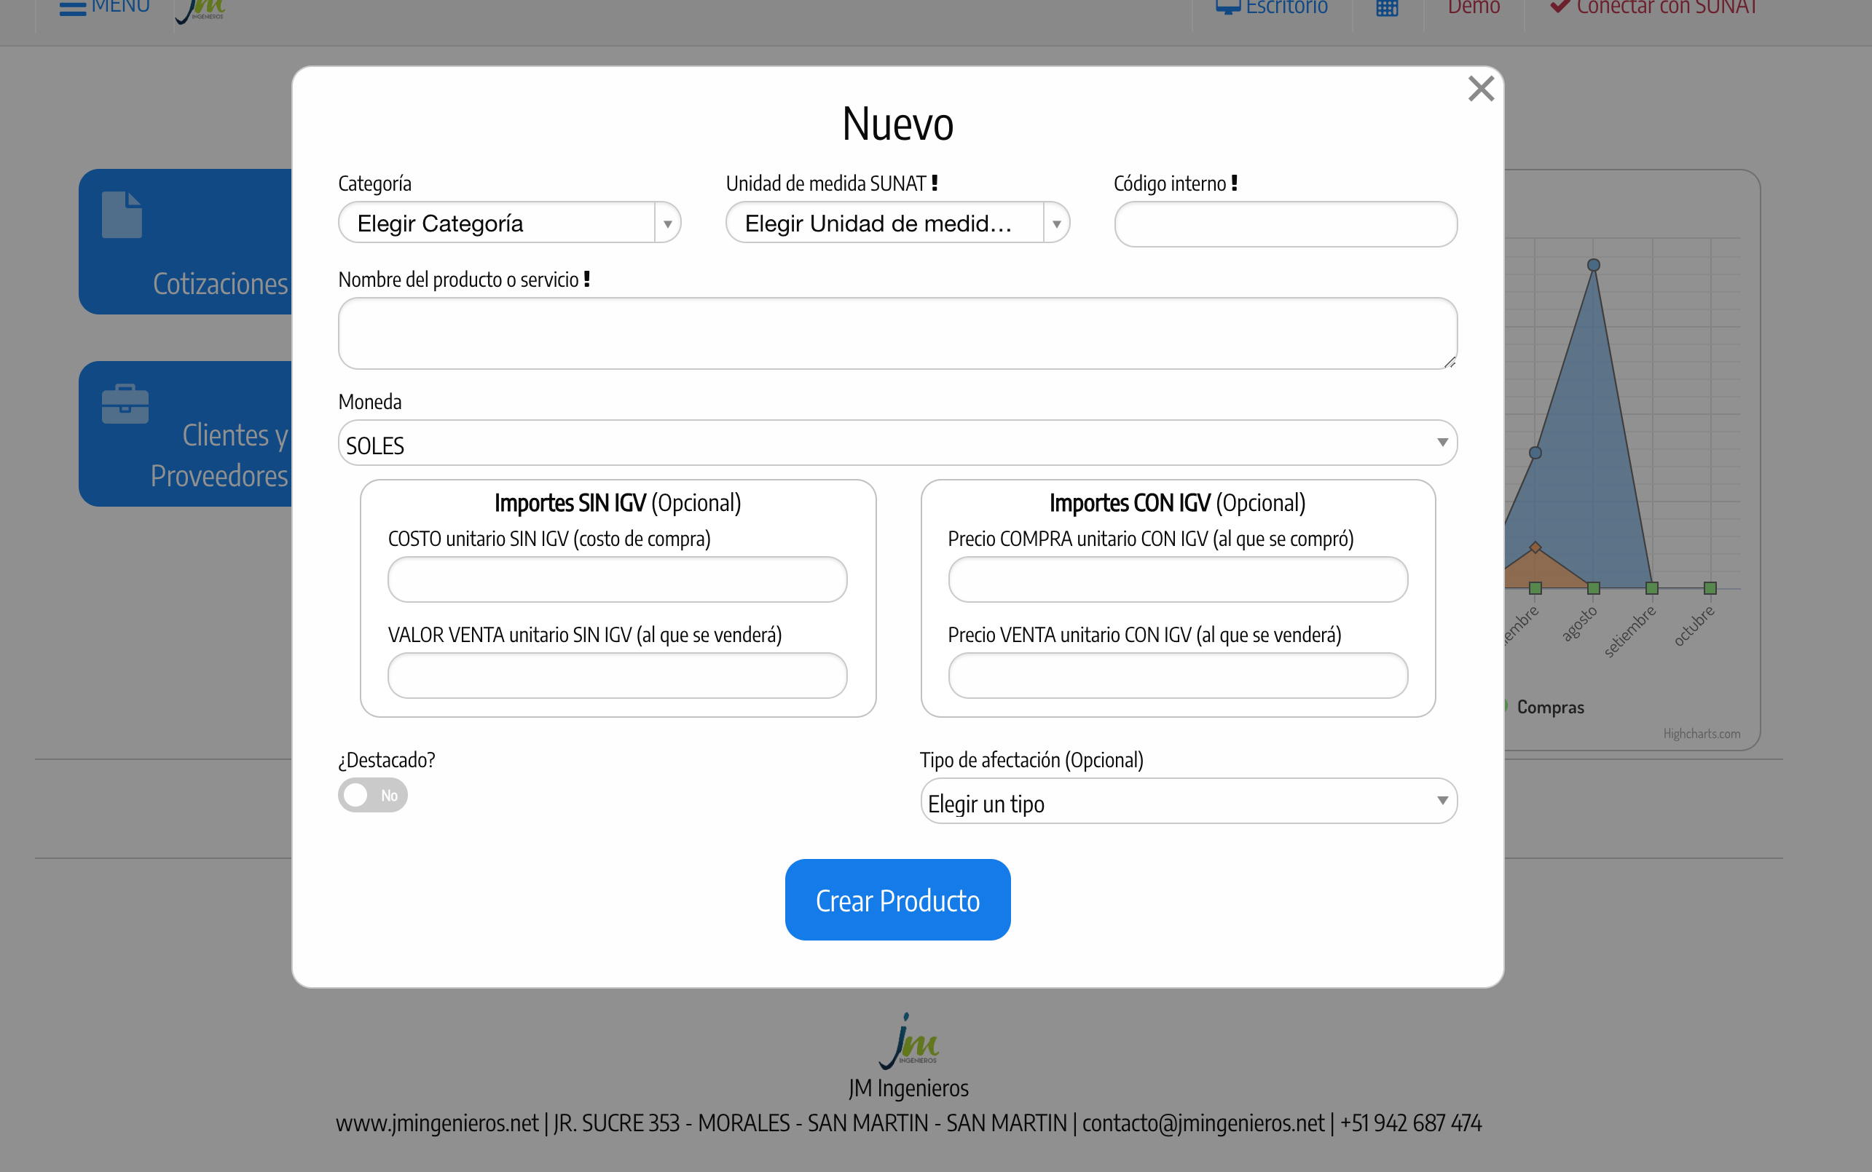Click the Cotizaciones document icon tile
1872x1172 pixels.
click(x=122, y=215)
